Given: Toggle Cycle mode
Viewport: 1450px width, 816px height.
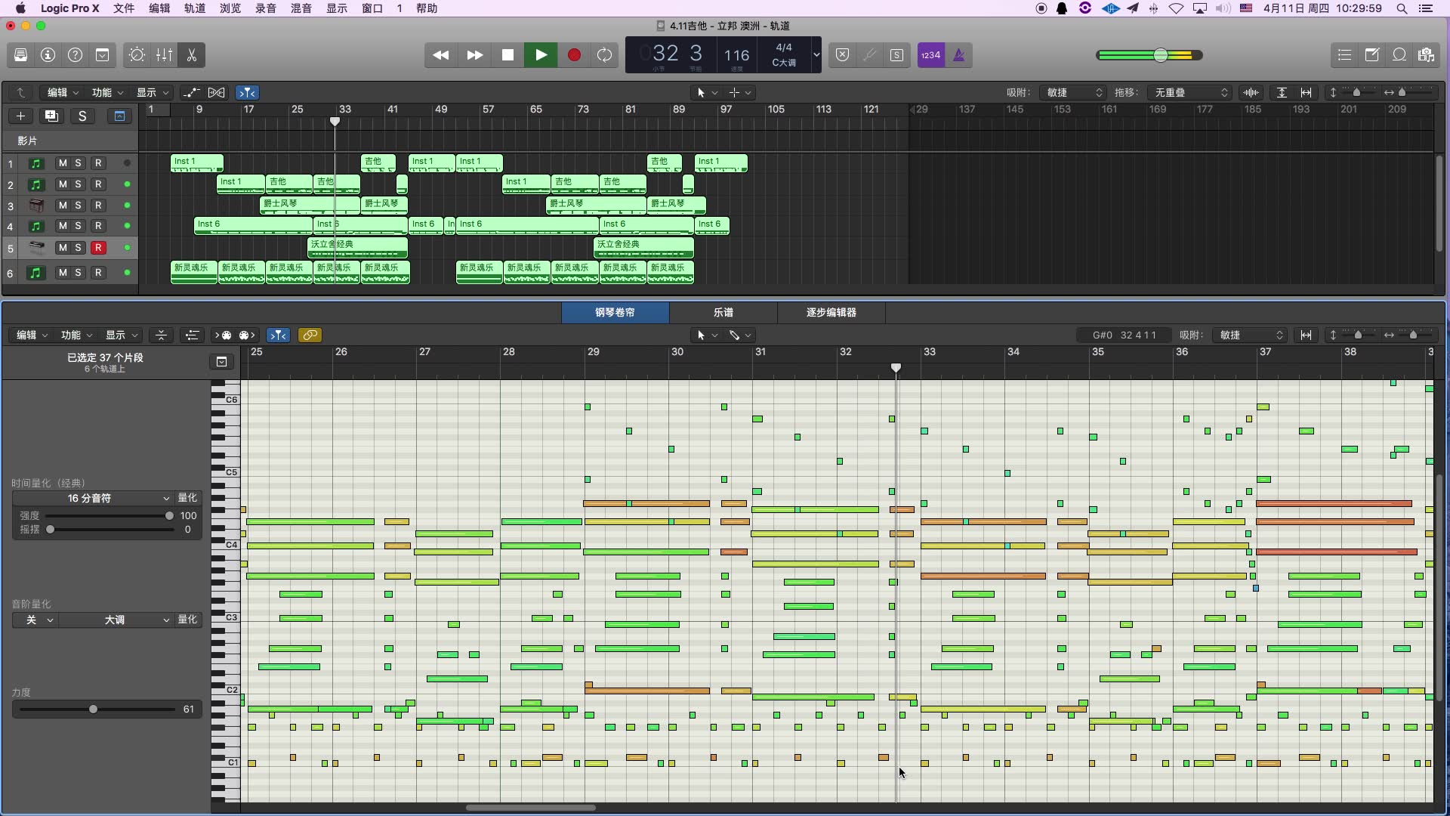Looking at the screenshot, I should click(x=605, y=55).
